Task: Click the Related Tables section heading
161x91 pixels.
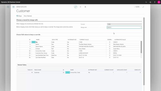Action: 22,65
